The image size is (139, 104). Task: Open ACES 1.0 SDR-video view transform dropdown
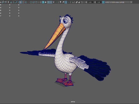[119, 2]
